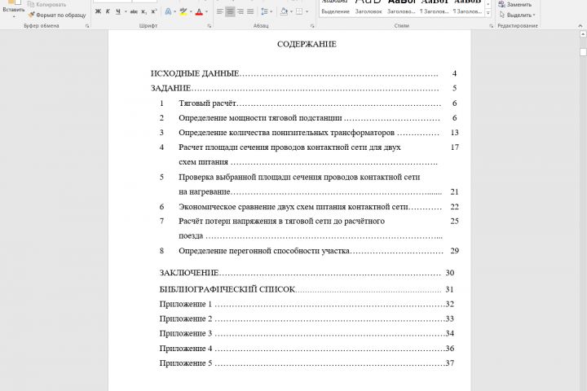The width and height of the screenshot is (587, 391).
Task: Click the СОДЕРЖАНИЕ heading
Action: (307, 44)
